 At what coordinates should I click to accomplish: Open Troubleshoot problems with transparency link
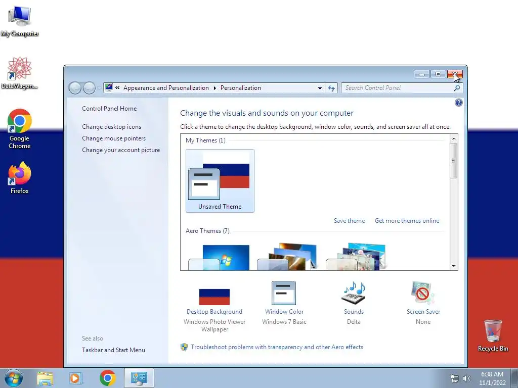[277, 347]
